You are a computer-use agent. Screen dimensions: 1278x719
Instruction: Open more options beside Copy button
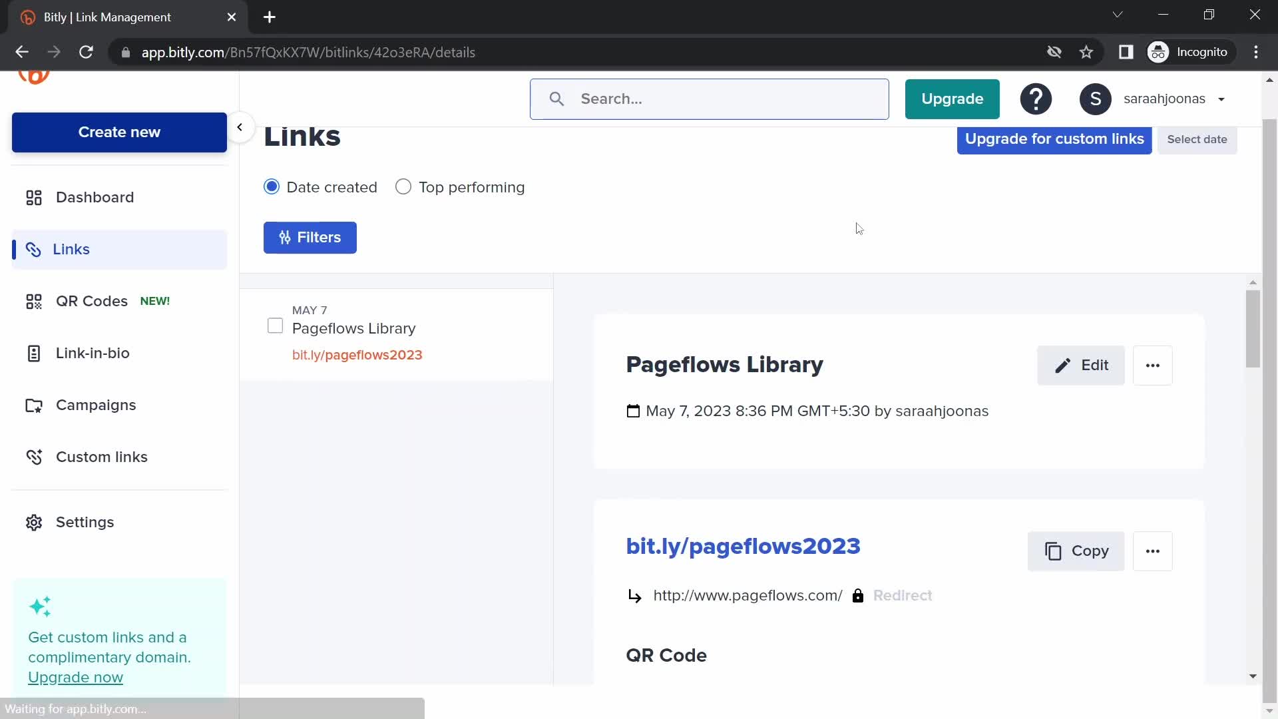pos(1152,551)
